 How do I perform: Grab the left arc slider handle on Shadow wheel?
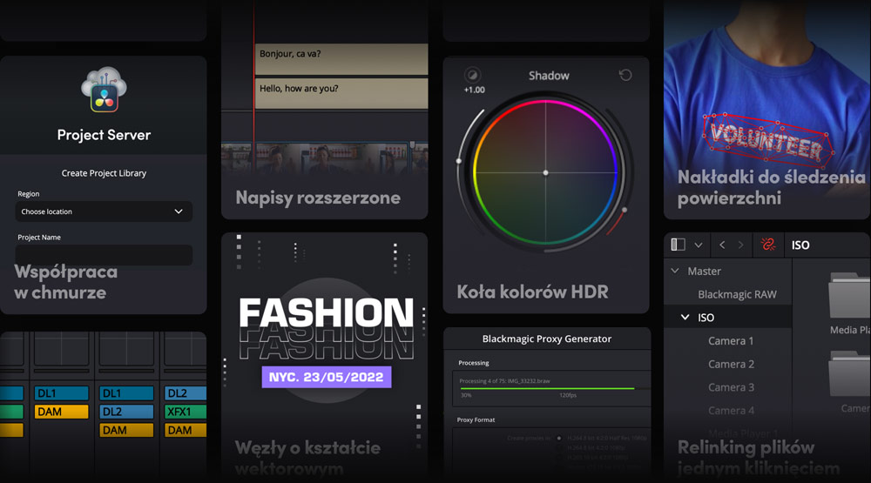click(x=459, y=161)
